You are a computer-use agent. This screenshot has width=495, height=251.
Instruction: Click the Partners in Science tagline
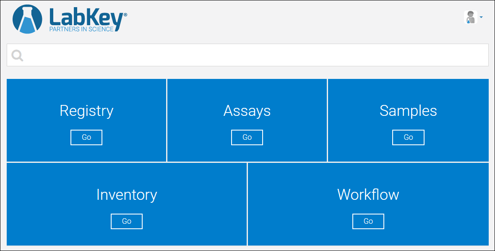point(81,29)
